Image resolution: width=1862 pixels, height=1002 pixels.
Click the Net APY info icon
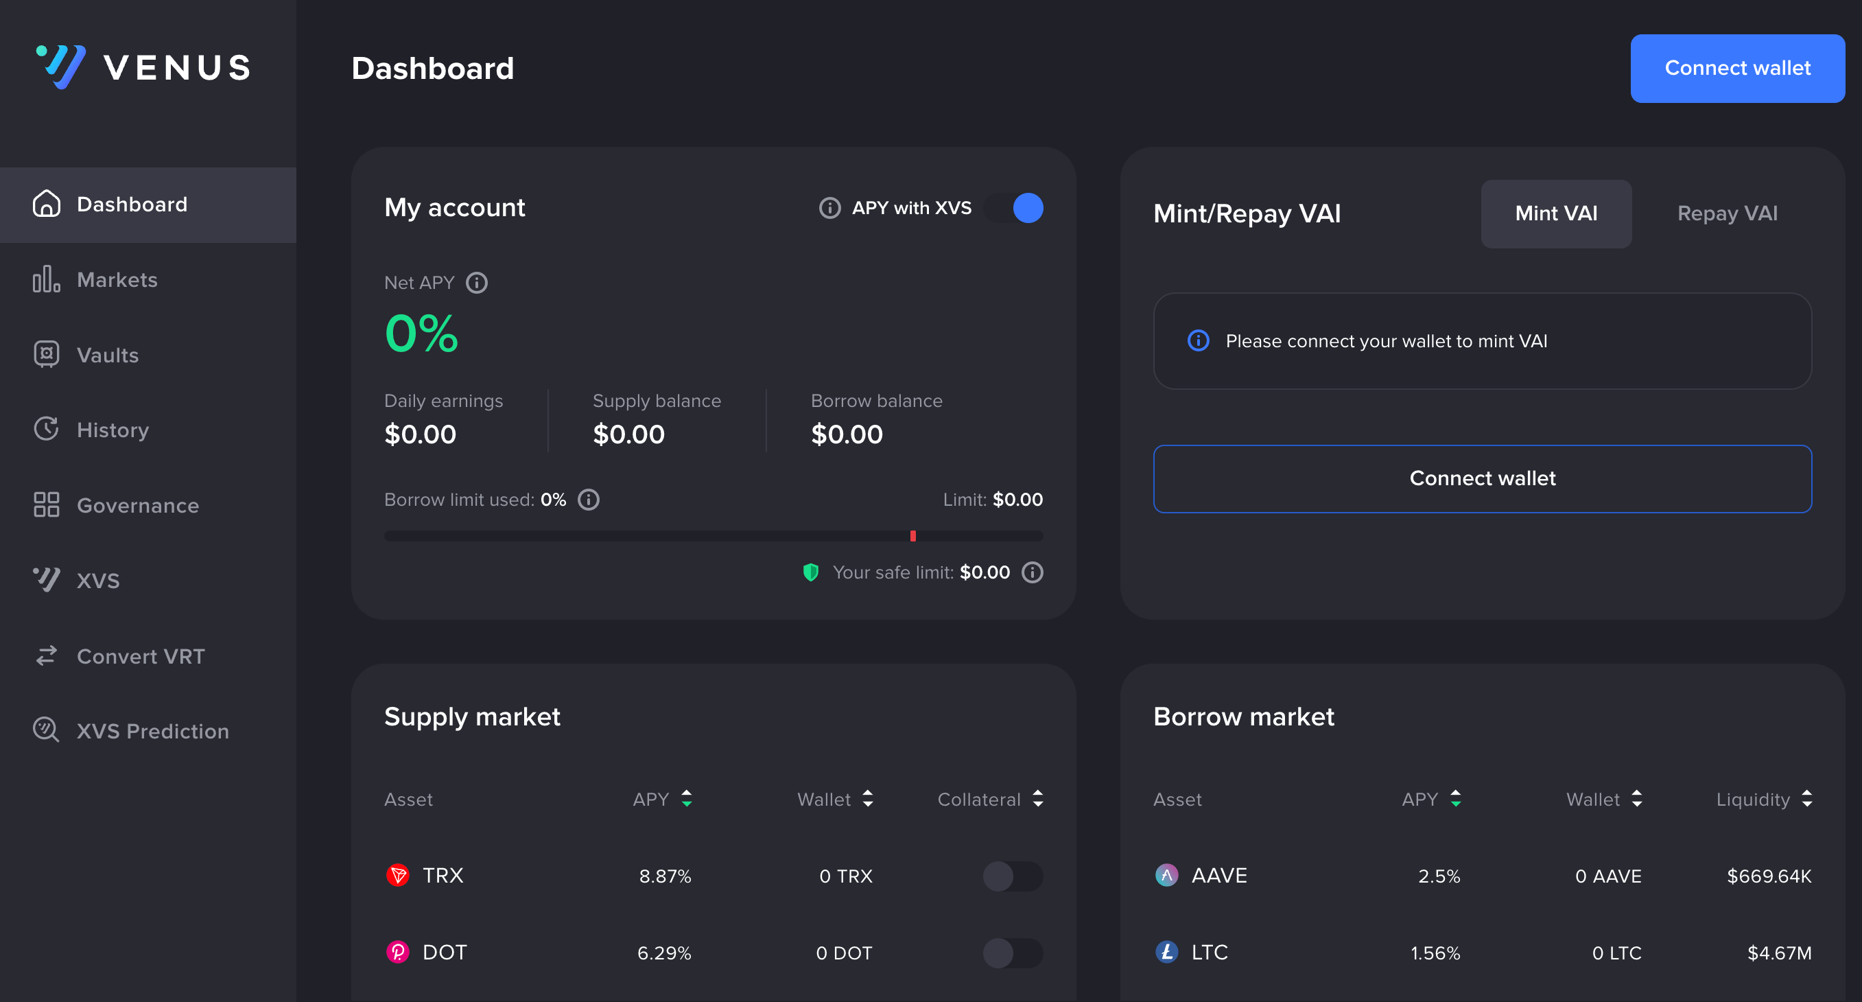(x=476, y=283)
